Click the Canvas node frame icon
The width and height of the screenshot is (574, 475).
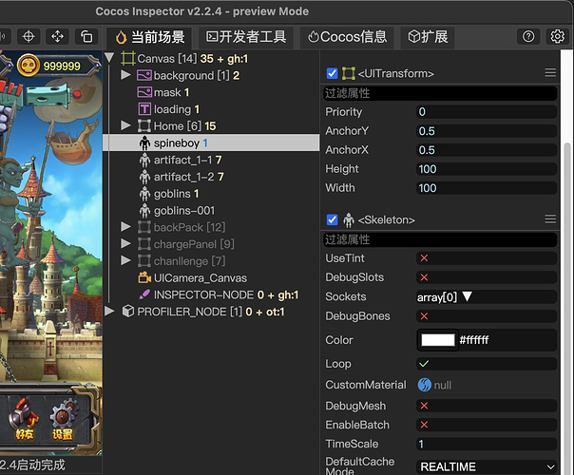[x=128, y=59]
